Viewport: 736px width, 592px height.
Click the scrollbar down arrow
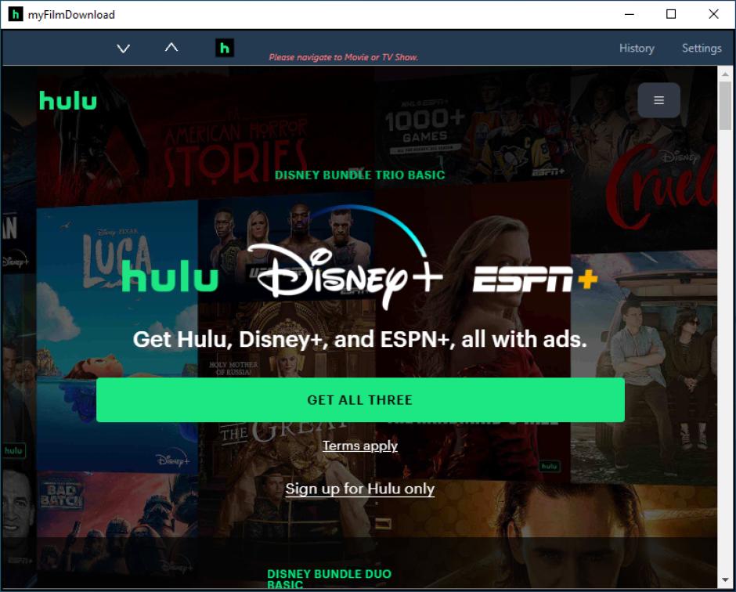point(725,580)
